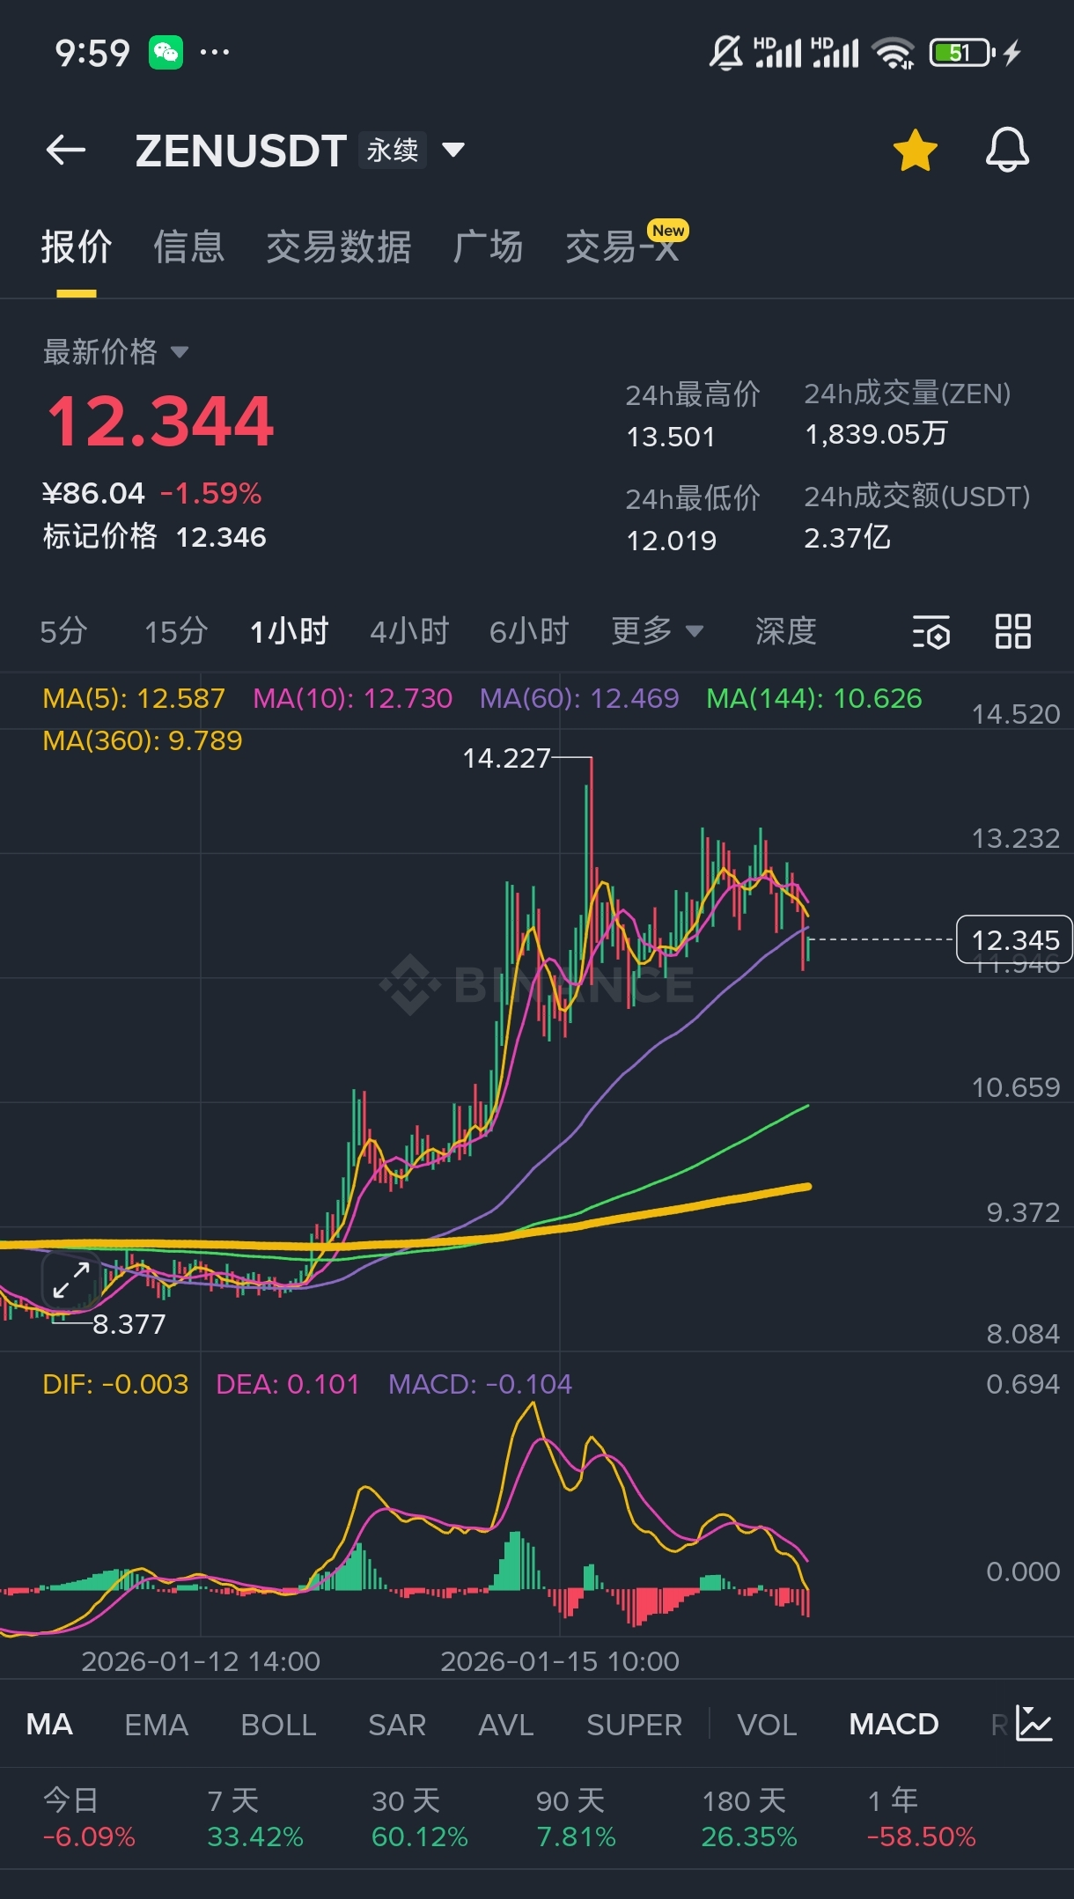
Task: Show the 深度 depth chart
Action: [x=785, y=631]
